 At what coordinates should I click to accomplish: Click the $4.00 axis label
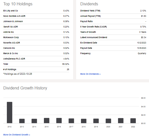(x=143, y=107)
